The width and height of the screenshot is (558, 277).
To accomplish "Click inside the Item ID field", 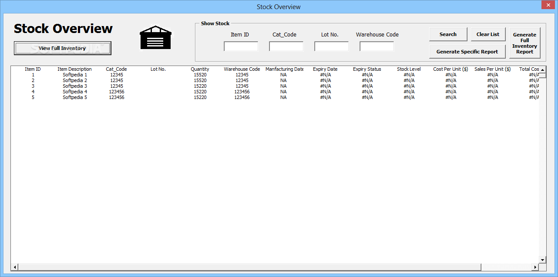I will click(x=241, y=46).
